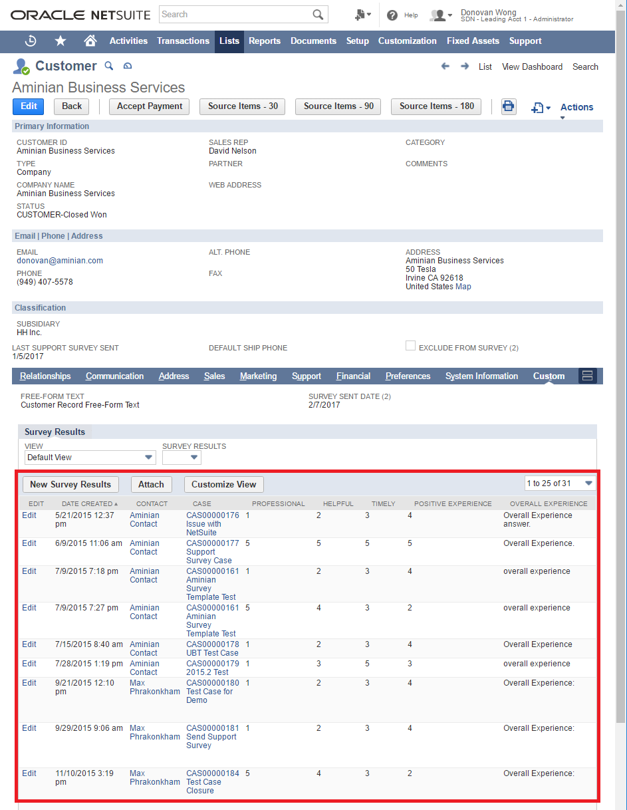Screen dimensions: 627x810
Task: Click the donovan@aminian.com email link
Action: [60, 261]
